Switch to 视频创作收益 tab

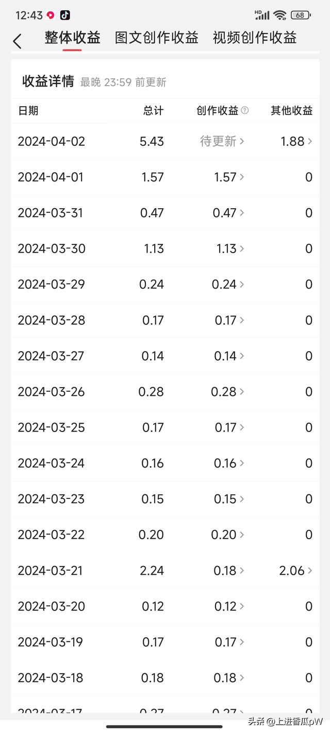point(255,38)
